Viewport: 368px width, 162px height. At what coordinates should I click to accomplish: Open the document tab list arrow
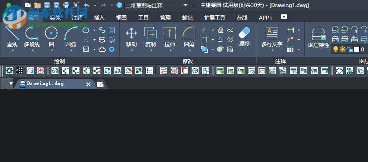pos(11,84)
